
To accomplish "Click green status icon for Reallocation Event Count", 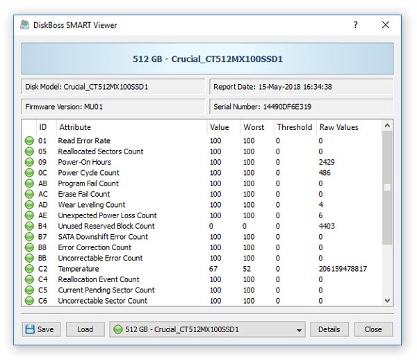I will coord(29,279).
